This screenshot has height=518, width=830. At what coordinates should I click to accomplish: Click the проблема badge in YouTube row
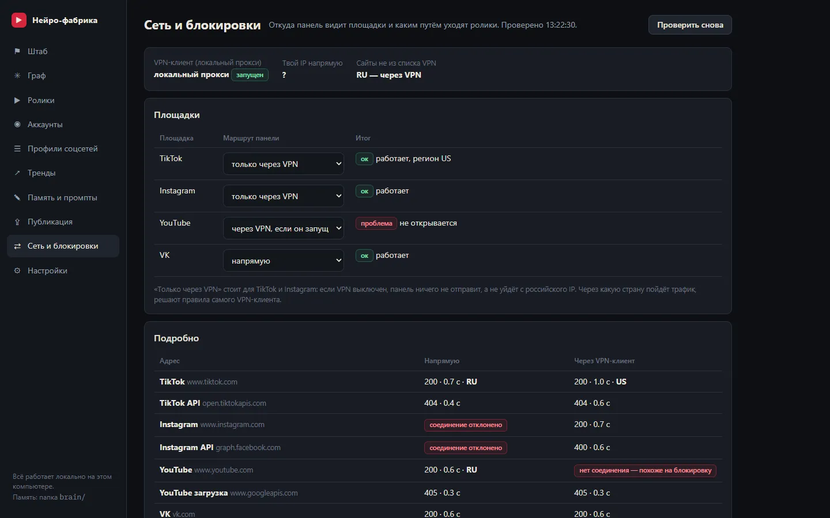376,223
